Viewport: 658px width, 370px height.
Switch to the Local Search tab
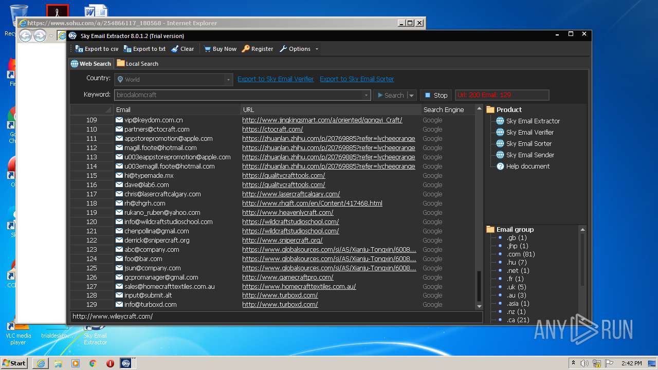[137, 64]
